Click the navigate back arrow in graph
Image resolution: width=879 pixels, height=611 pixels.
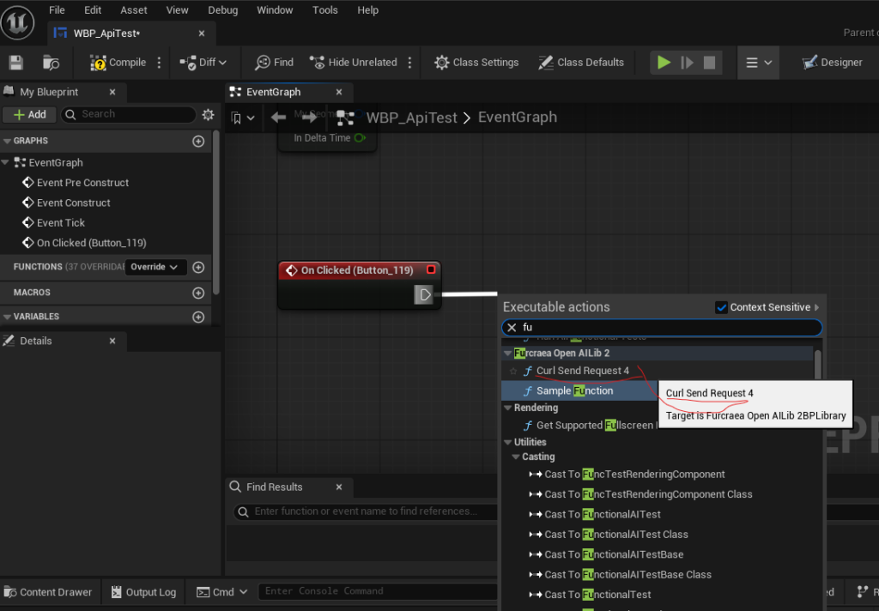279,118
